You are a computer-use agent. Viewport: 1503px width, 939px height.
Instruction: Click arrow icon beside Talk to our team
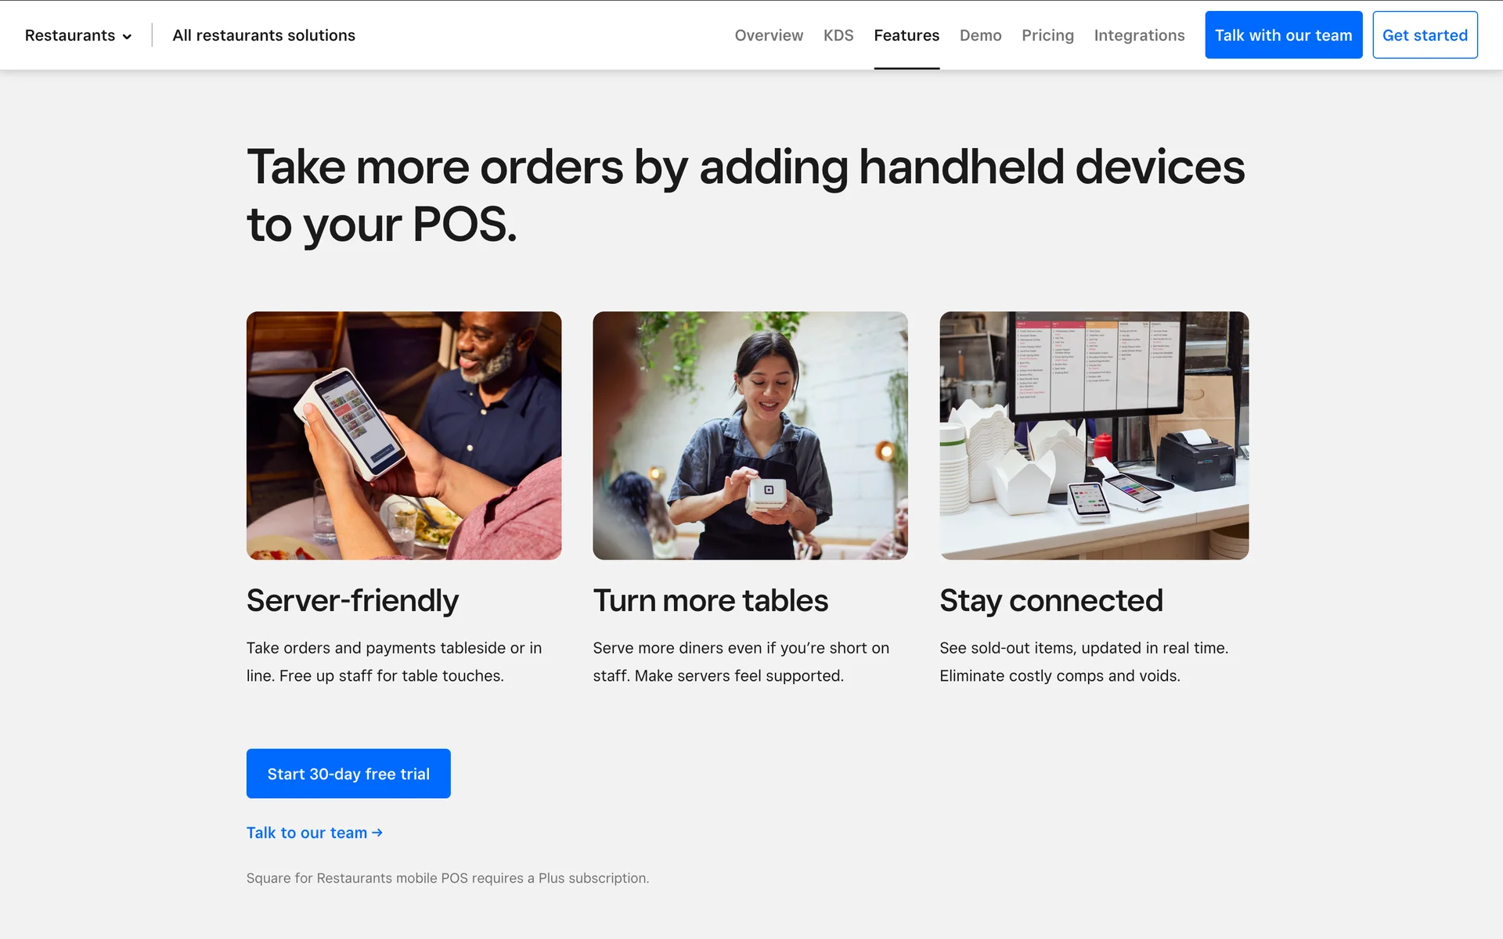[x=377, y=833]
